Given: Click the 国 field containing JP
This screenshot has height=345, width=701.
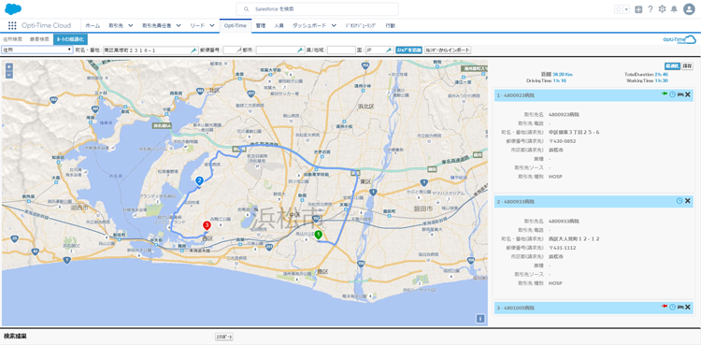Looking at the screenshot, I should pyautogui.click(x=379, y=50).
